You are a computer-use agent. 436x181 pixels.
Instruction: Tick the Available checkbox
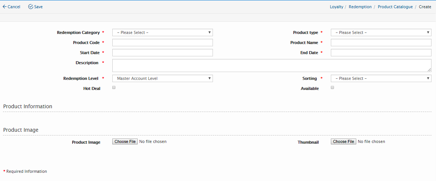[x=332, y=88]
